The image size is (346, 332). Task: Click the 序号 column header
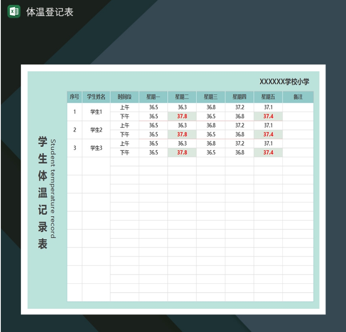[x=74, y=97]
